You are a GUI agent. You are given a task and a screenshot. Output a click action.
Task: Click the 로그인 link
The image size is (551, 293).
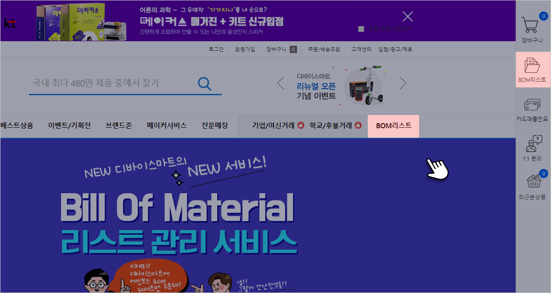tap(216, 49)
